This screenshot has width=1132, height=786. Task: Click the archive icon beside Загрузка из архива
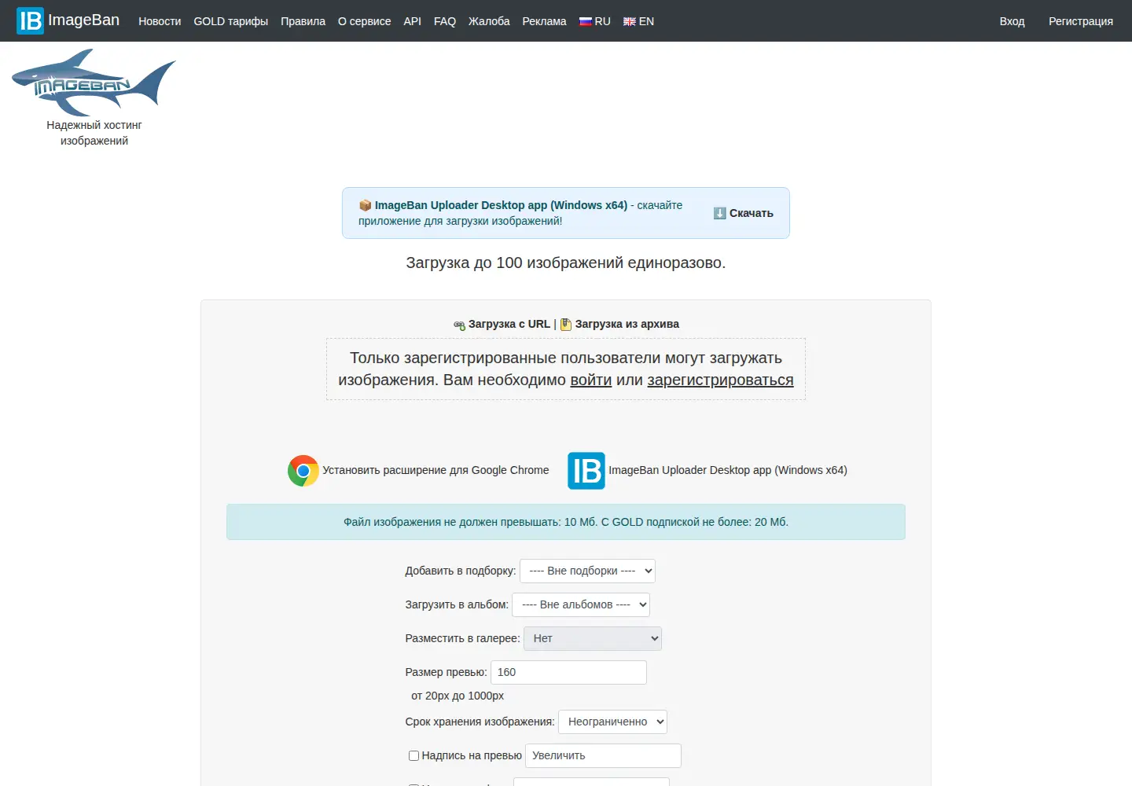click(566, 324)
